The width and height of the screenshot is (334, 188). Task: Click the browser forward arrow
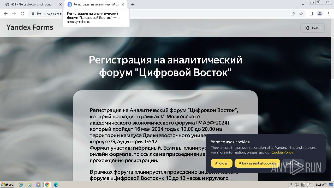pyautogui.click(x=14, y=14)
